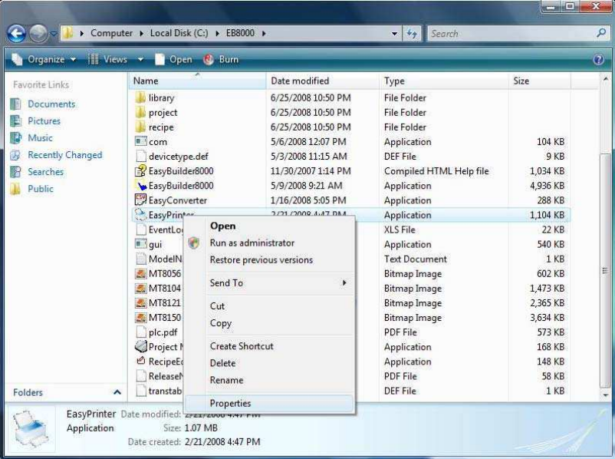The height and width of the screenshot is (459, 615).
Task: Focus the Search input field
Action: [511, 33]
